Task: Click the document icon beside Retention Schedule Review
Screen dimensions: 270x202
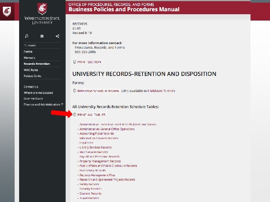Action: pos(75,91)
